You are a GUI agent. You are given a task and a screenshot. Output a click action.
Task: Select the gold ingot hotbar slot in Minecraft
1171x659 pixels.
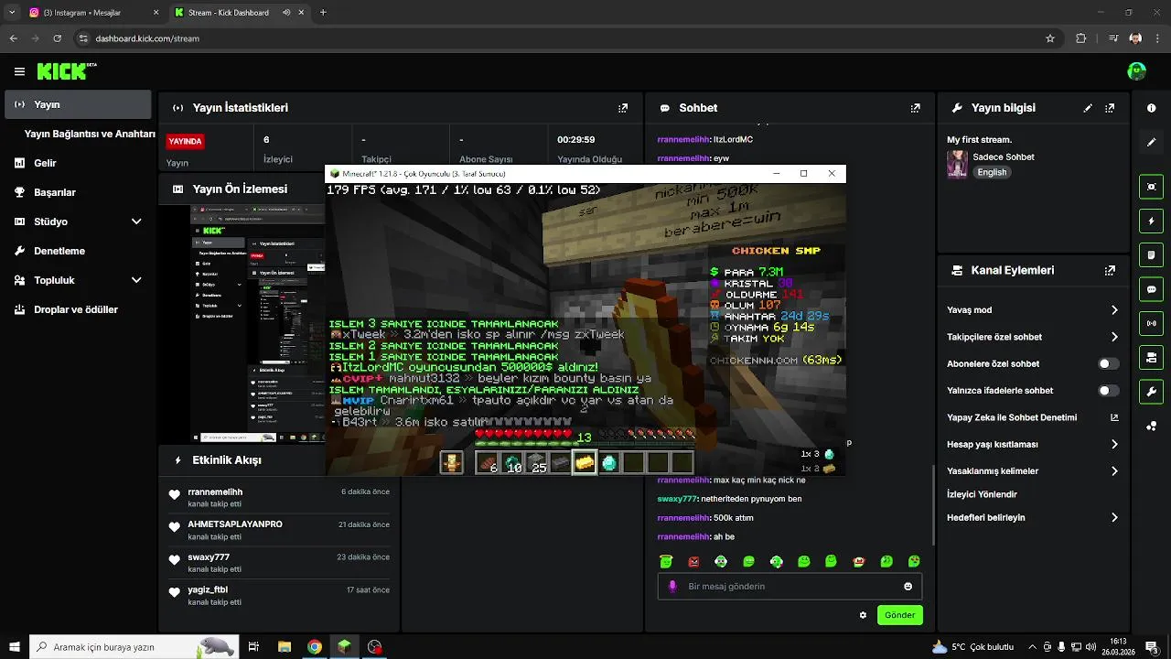585,462
